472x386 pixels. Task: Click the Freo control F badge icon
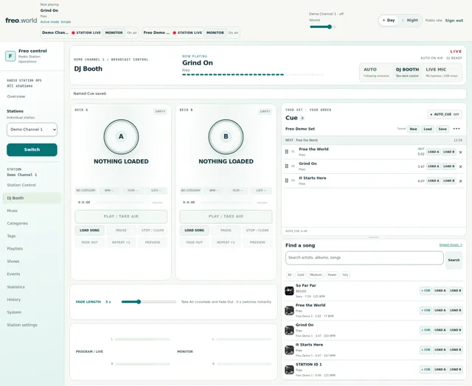pos(10,56)
